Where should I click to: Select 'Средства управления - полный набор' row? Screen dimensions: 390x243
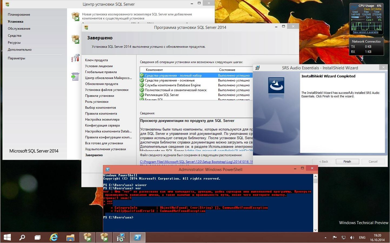(x=196, y=76)
